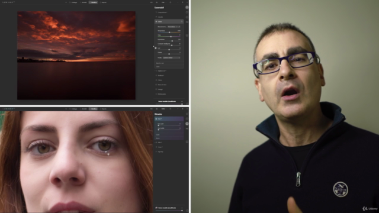
Task: Open Creative palette icon in lower window sidebar
Action: 187,118
